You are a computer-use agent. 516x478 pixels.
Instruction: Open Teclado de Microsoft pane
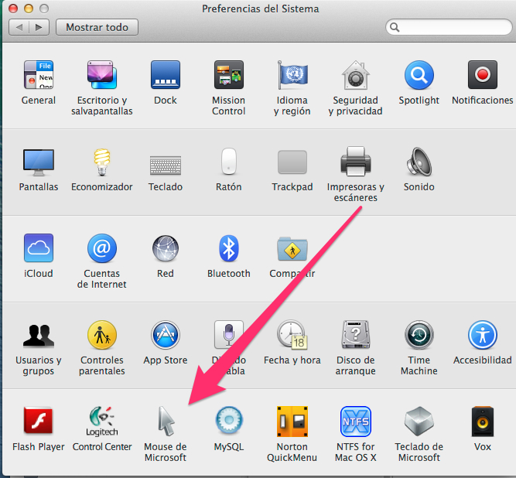pos(419,422)
